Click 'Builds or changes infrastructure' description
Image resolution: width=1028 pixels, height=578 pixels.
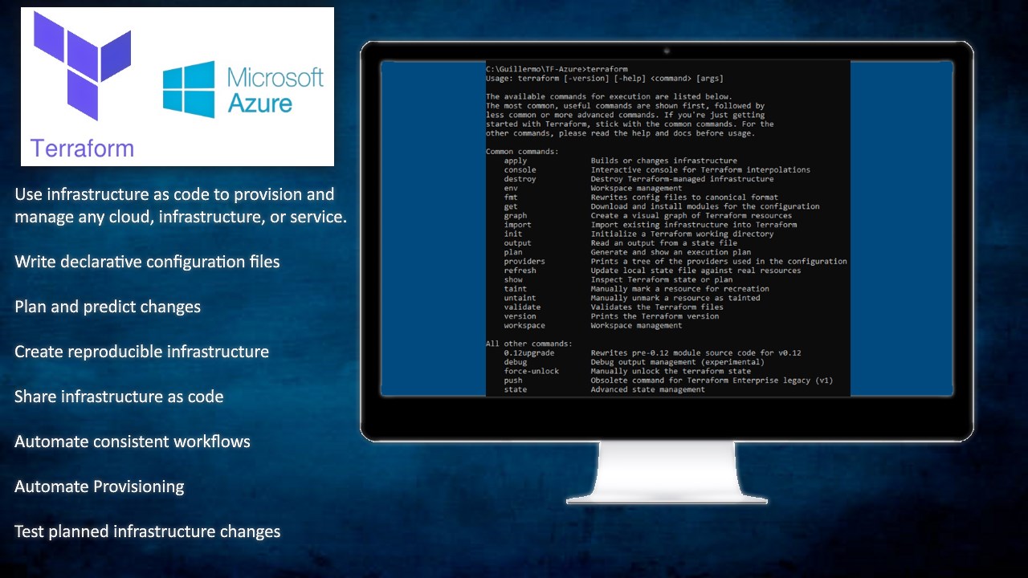(x=664, y=161)
